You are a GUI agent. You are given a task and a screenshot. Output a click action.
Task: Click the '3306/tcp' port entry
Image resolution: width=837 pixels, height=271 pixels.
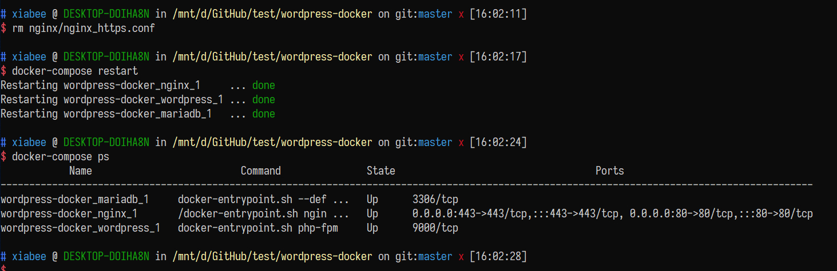[435, 200]
